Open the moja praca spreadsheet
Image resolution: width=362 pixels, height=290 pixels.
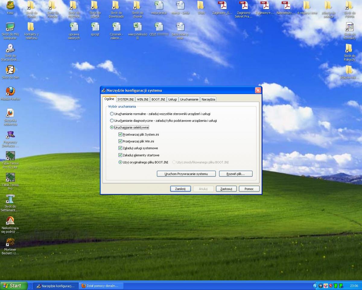(x=159, y=8)
